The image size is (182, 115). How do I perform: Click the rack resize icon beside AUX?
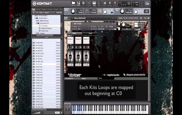(148, 18)
